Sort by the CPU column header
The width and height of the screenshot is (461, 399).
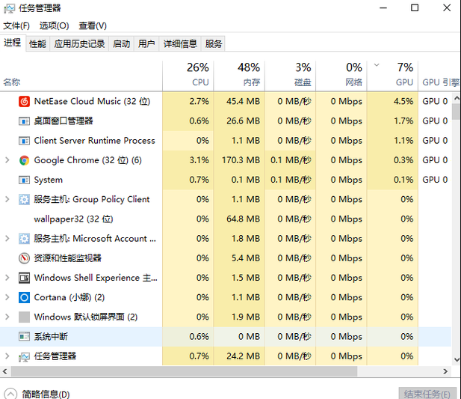[188, 75]
